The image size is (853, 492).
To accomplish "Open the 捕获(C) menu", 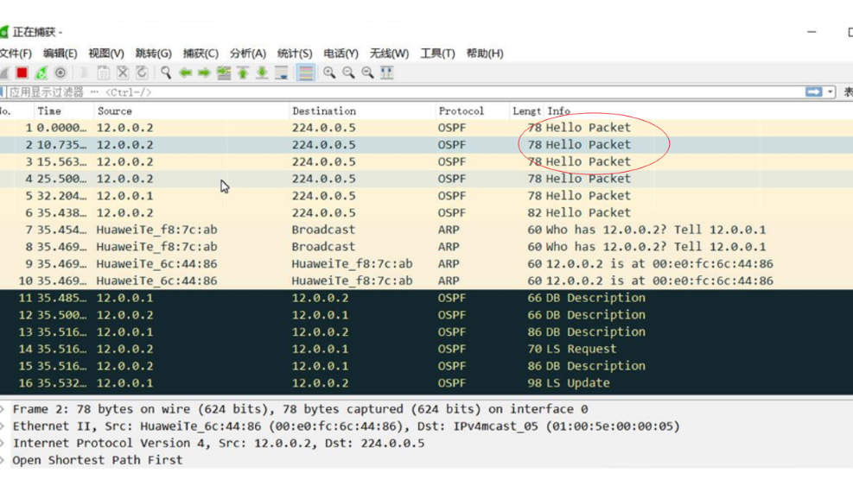I will coord(201,54).
